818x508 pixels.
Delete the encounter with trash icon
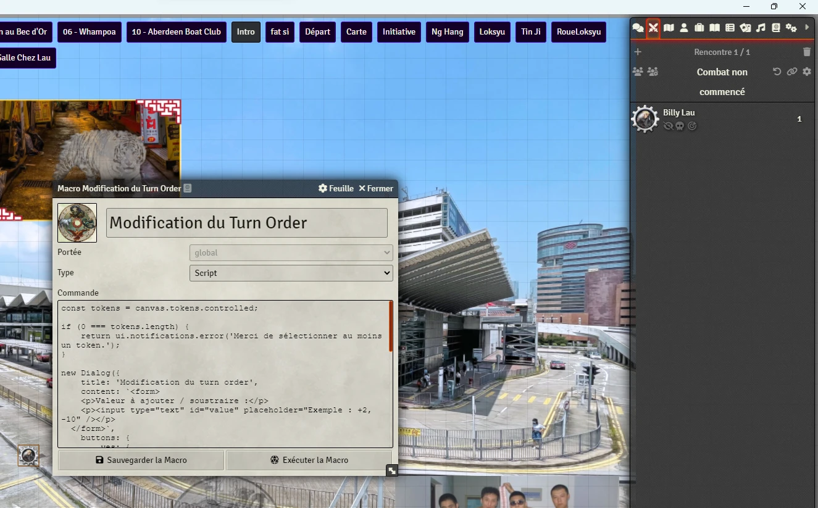tap(806, 52)
